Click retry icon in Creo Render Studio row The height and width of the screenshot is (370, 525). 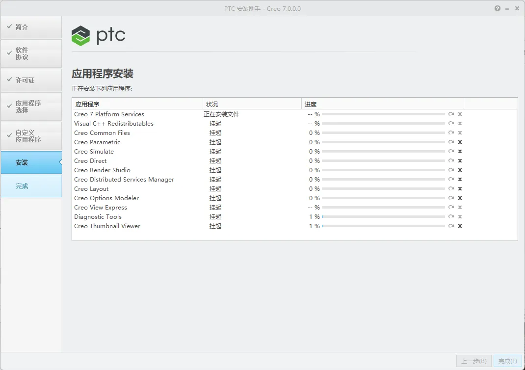[451, 170]
